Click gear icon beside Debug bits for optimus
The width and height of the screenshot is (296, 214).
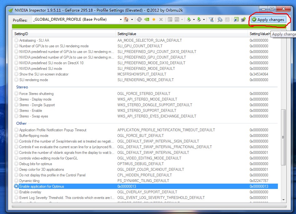(x=16, y=164)
